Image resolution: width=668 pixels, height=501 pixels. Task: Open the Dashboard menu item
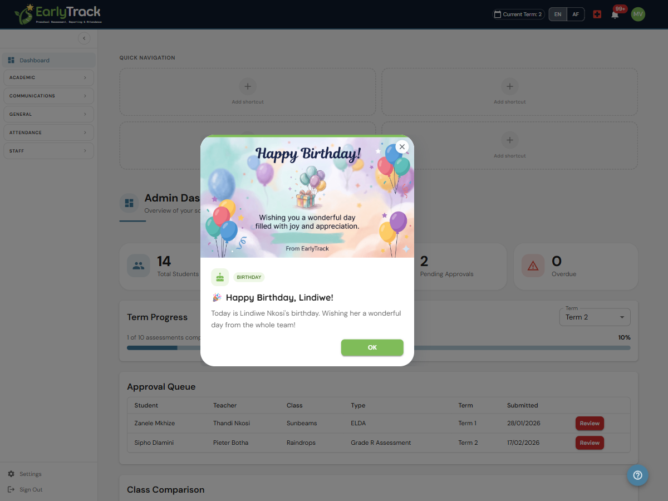point(48,60)
